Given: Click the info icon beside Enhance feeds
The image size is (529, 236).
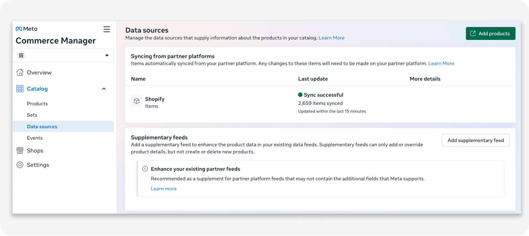Looking at the screenshot, I should click(x=145, y=169).
